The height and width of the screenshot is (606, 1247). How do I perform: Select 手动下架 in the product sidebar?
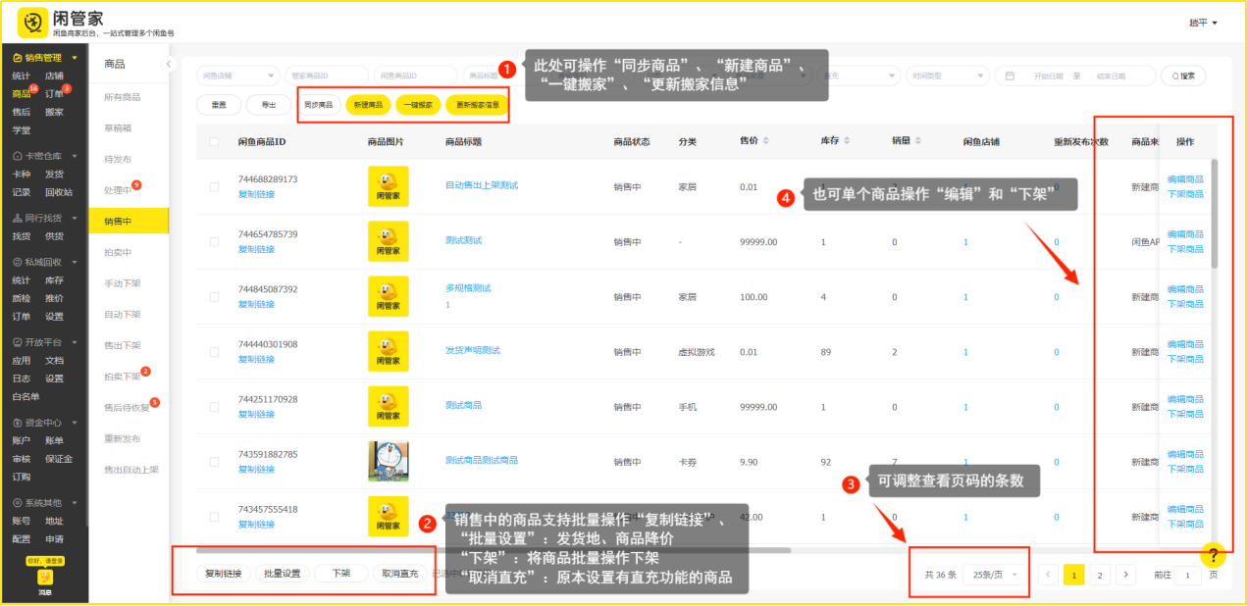[x=123, y=283]
